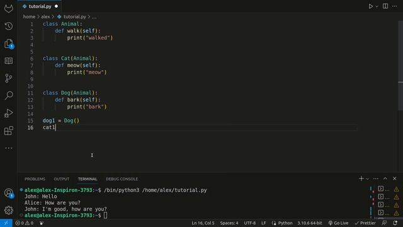Open the terminal launch profile dropdown
This screenshot has height=227, width=403.
click(x=367, y=179)
